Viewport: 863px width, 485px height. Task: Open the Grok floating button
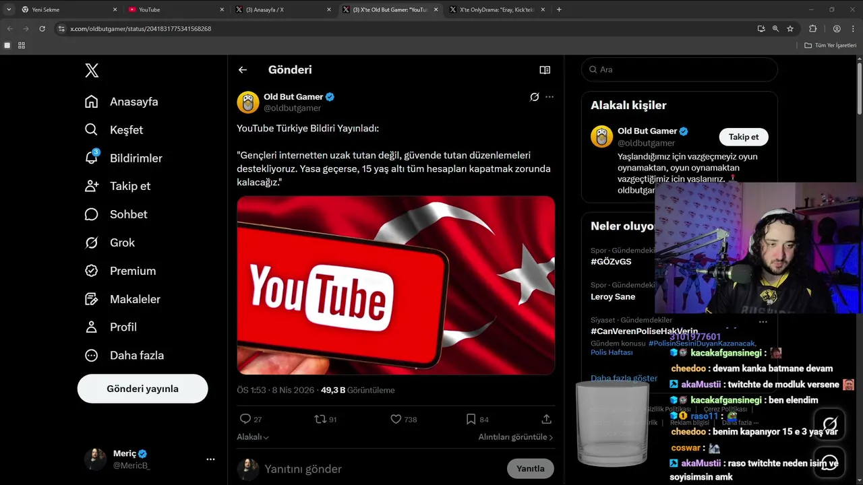(830, 423)
